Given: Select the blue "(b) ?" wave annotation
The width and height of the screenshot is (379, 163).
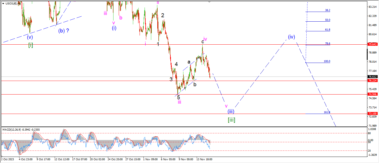Looking at the screenshot, I should pos(64,31).
